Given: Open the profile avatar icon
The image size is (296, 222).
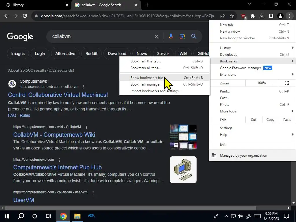Looking at the screenshot, I should click(x=280, y=16).
